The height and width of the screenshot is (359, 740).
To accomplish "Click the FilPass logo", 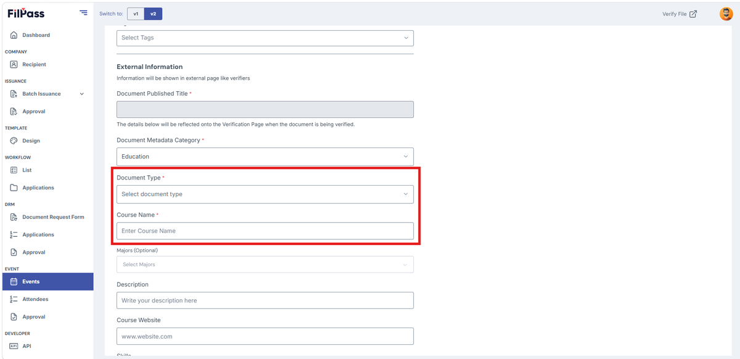I will [26, 13].
